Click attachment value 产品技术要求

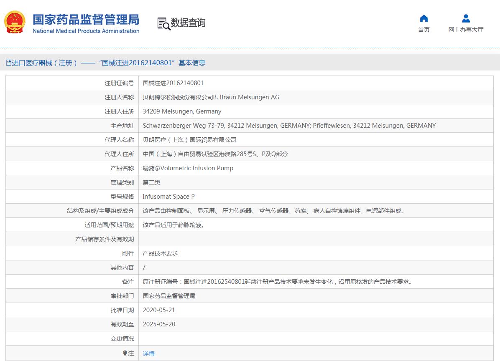[x=160, y=253]
